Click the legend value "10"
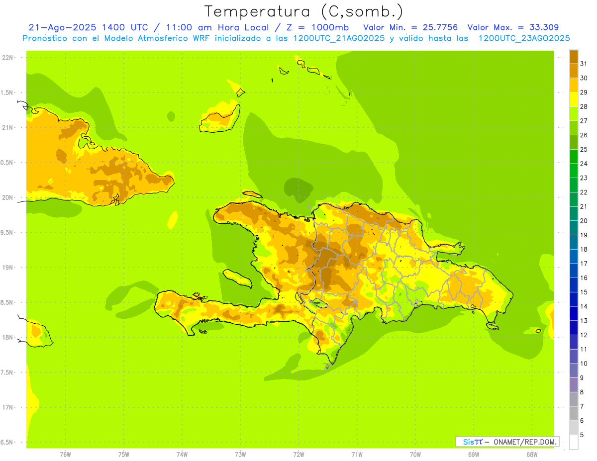This screenshot has height=461, width=597. pos(584,364)
